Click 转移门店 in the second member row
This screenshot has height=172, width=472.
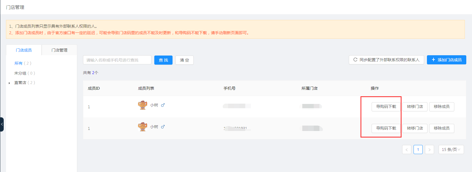(415, 128)
